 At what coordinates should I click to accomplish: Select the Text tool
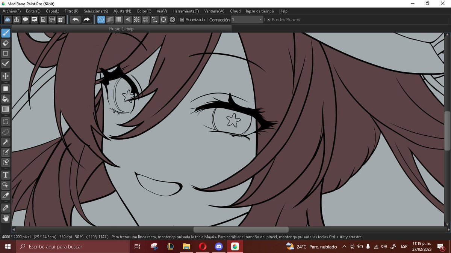click(x=6, y=175)
